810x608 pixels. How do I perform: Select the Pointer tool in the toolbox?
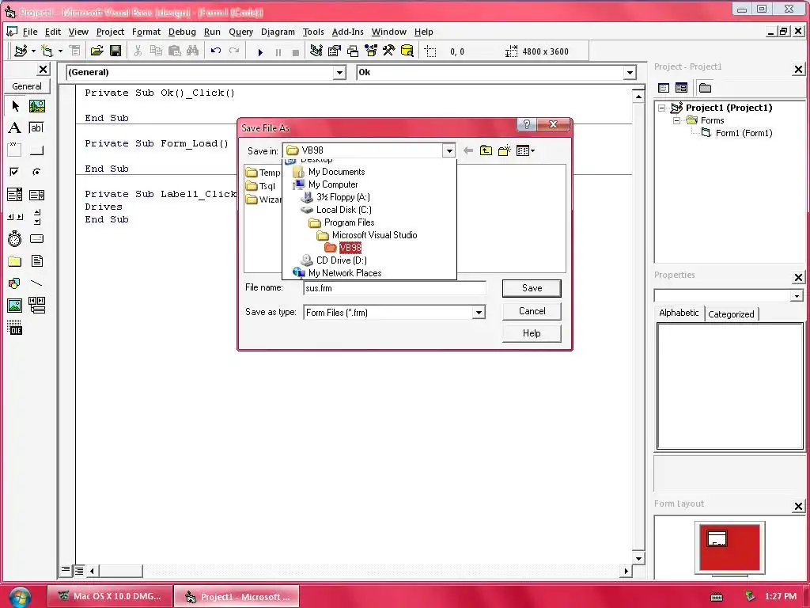15,106
